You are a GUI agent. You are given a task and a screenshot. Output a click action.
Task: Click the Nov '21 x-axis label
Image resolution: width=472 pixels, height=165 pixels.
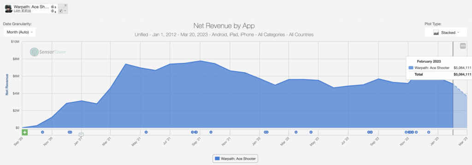click(226, 141)
